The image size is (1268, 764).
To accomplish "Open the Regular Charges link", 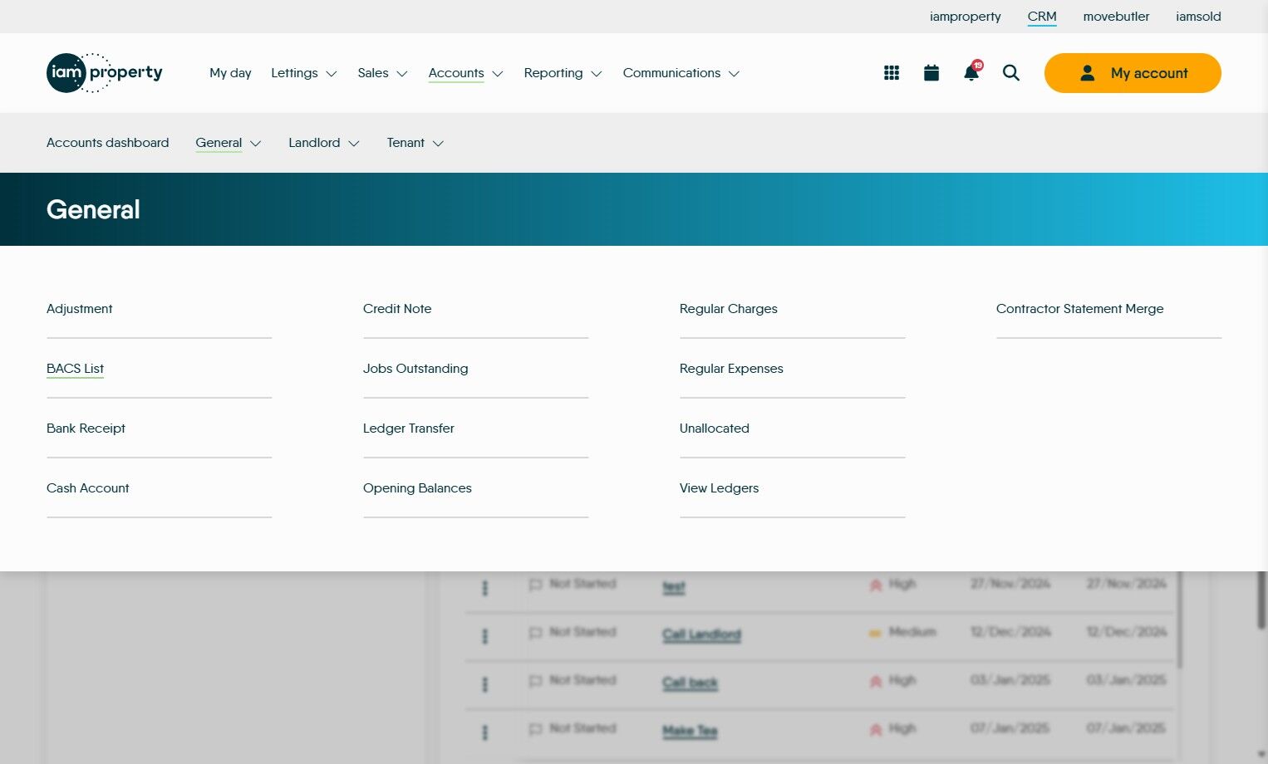I will tap(729, 309).
